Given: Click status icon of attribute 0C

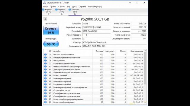Looking at the screenshot, I should [x=45, y=64].
